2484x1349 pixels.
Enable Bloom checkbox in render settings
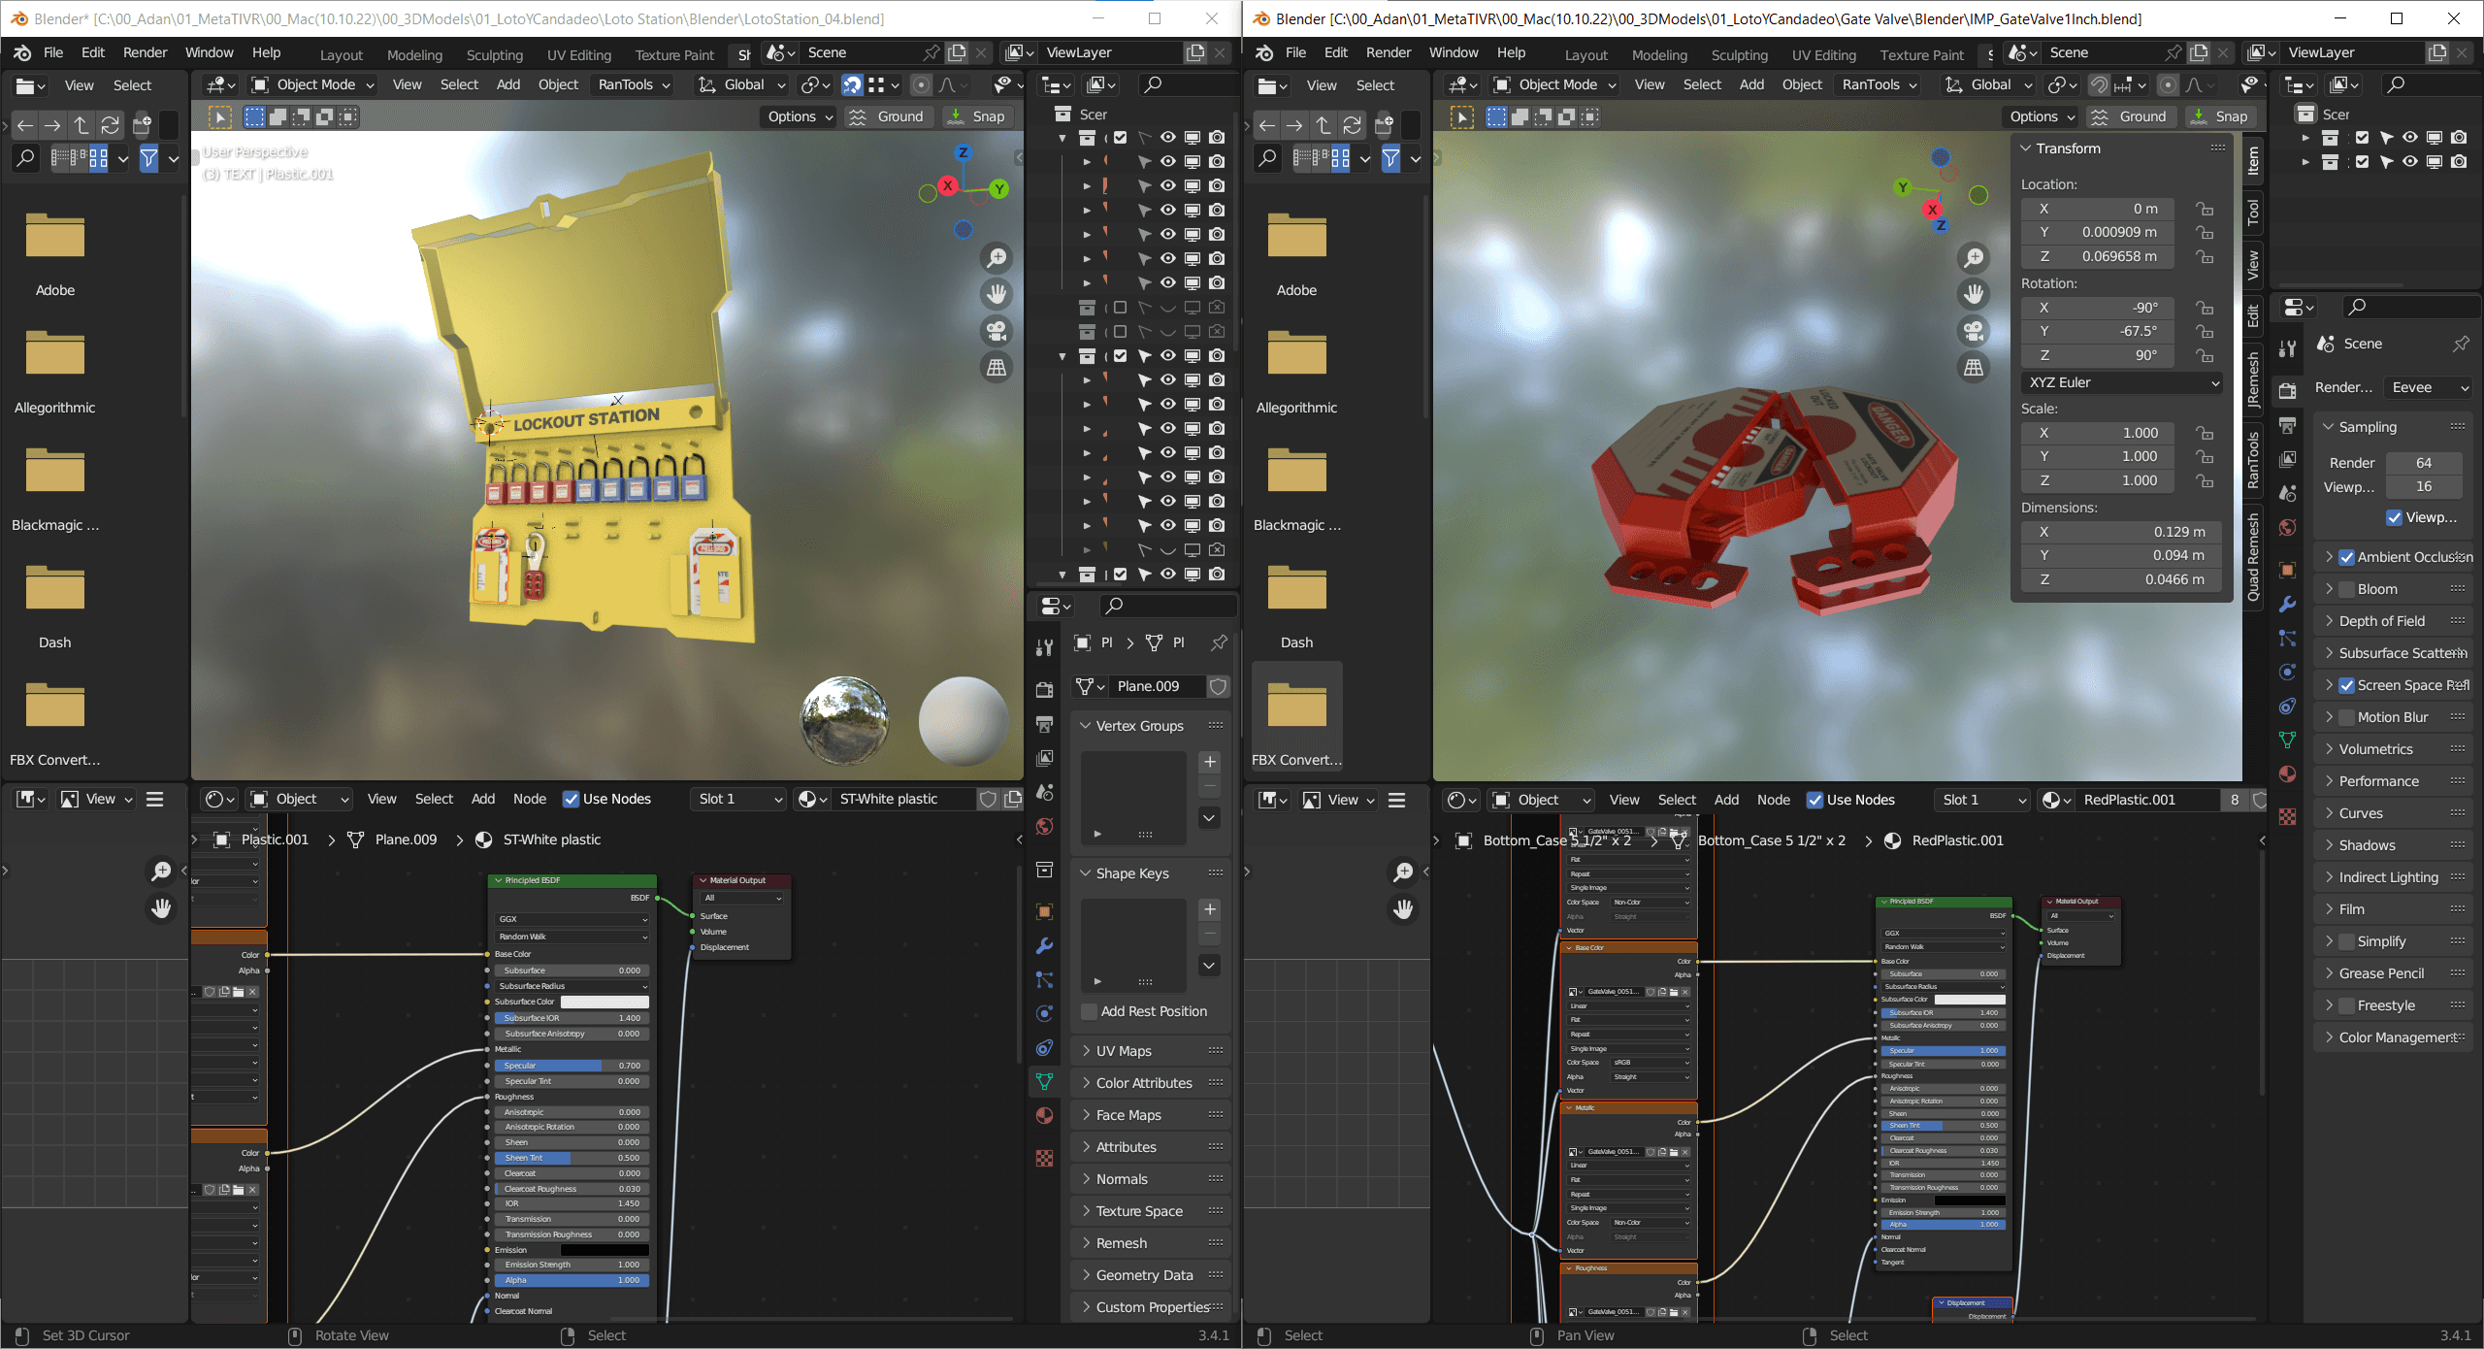2346,589
